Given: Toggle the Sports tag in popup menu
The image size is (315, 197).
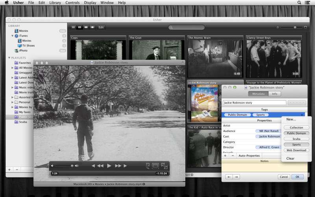Looking at the screenshot, I should pos(296,145).
